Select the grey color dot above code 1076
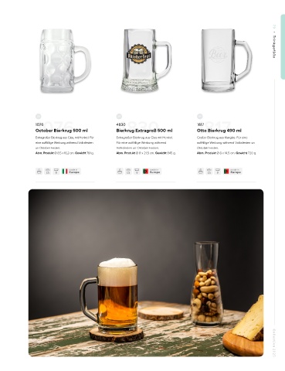The width and height of the screenshot is (285, 371). click(x=38, y=116)
